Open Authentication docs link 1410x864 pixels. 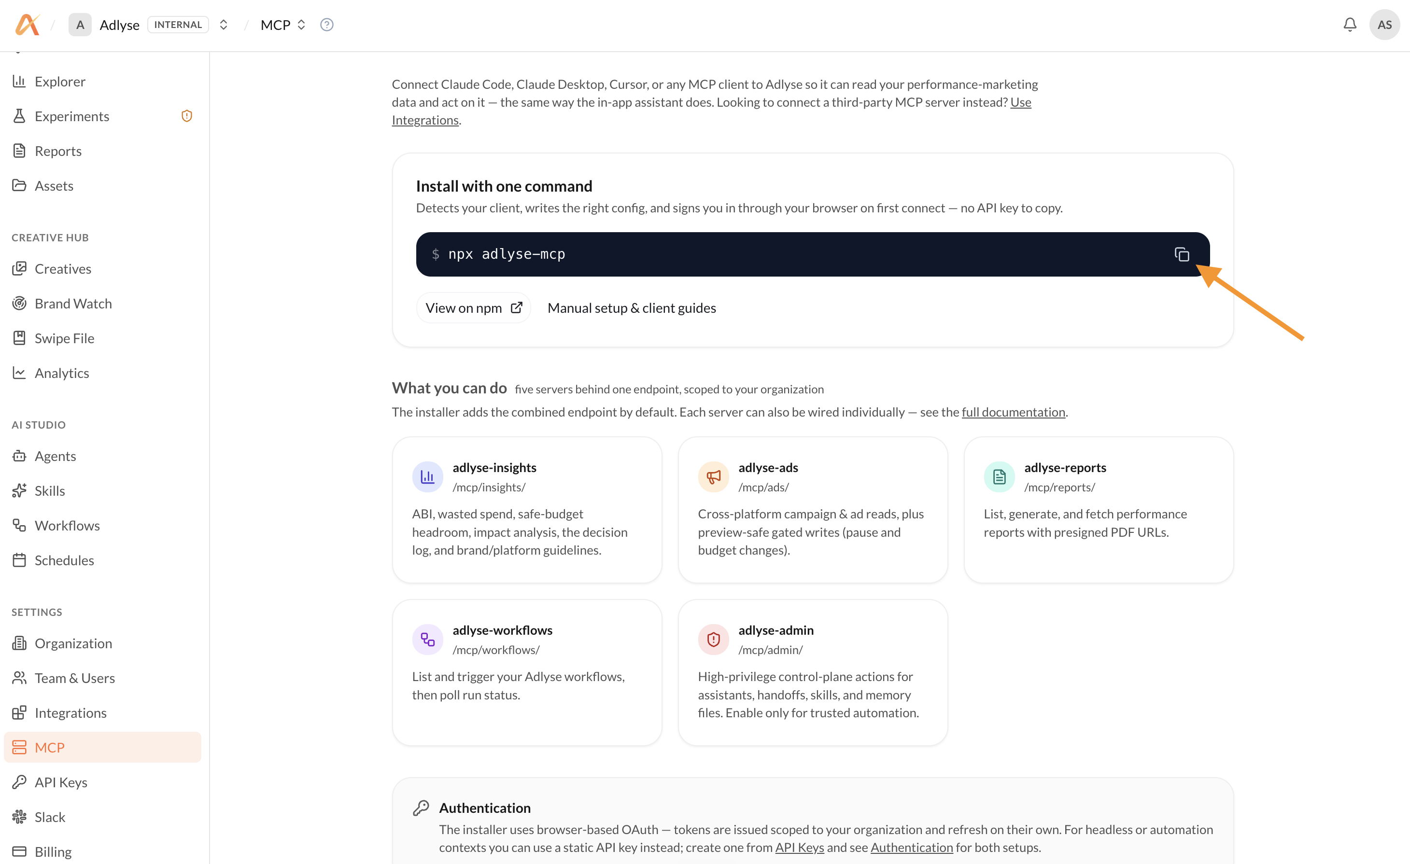pos(912,848)
